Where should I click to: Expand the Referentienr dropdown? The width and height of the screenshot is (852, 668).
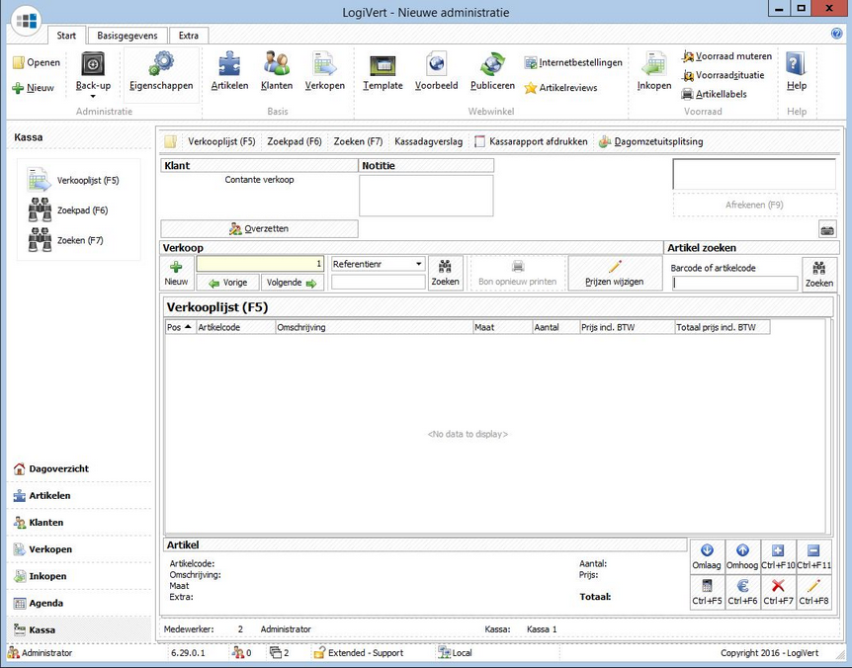click(419, 264)
